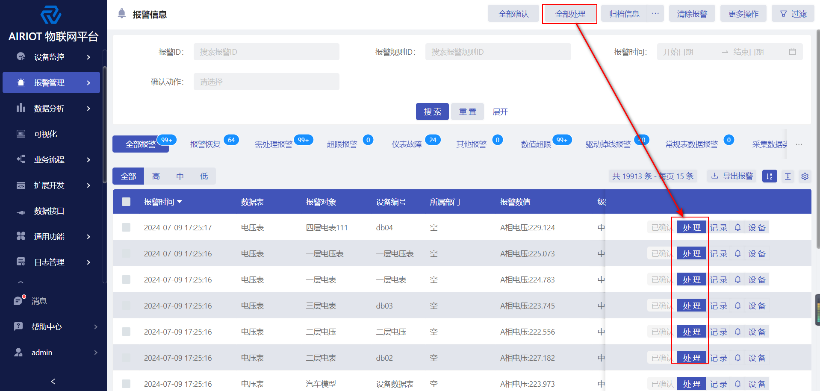Expand the 数据分析 menu chevron
820x391 pixels.
pyautogui.click(x=88, y=108)
